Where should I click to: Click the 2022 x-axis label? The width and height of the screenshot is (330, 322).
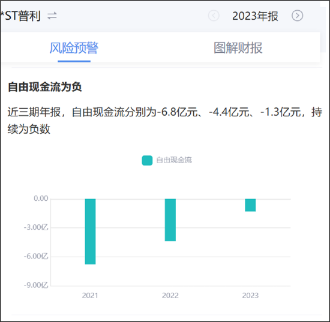click(x=170, y=296)
